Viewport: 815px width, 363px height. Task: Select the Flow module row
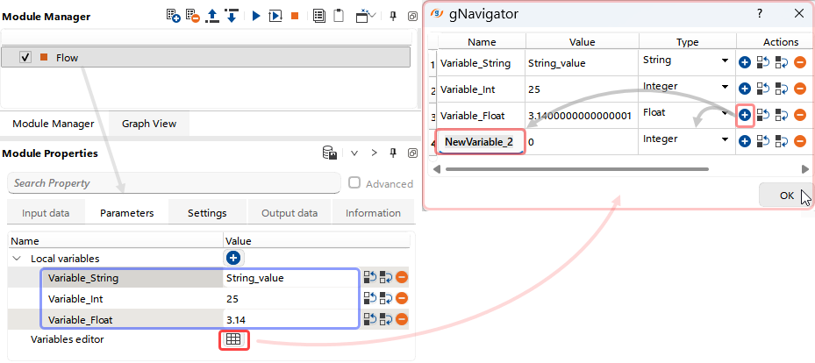tap(206, 57)
